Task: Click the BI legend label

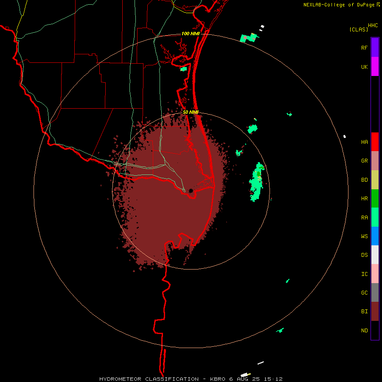Action: 364,312
